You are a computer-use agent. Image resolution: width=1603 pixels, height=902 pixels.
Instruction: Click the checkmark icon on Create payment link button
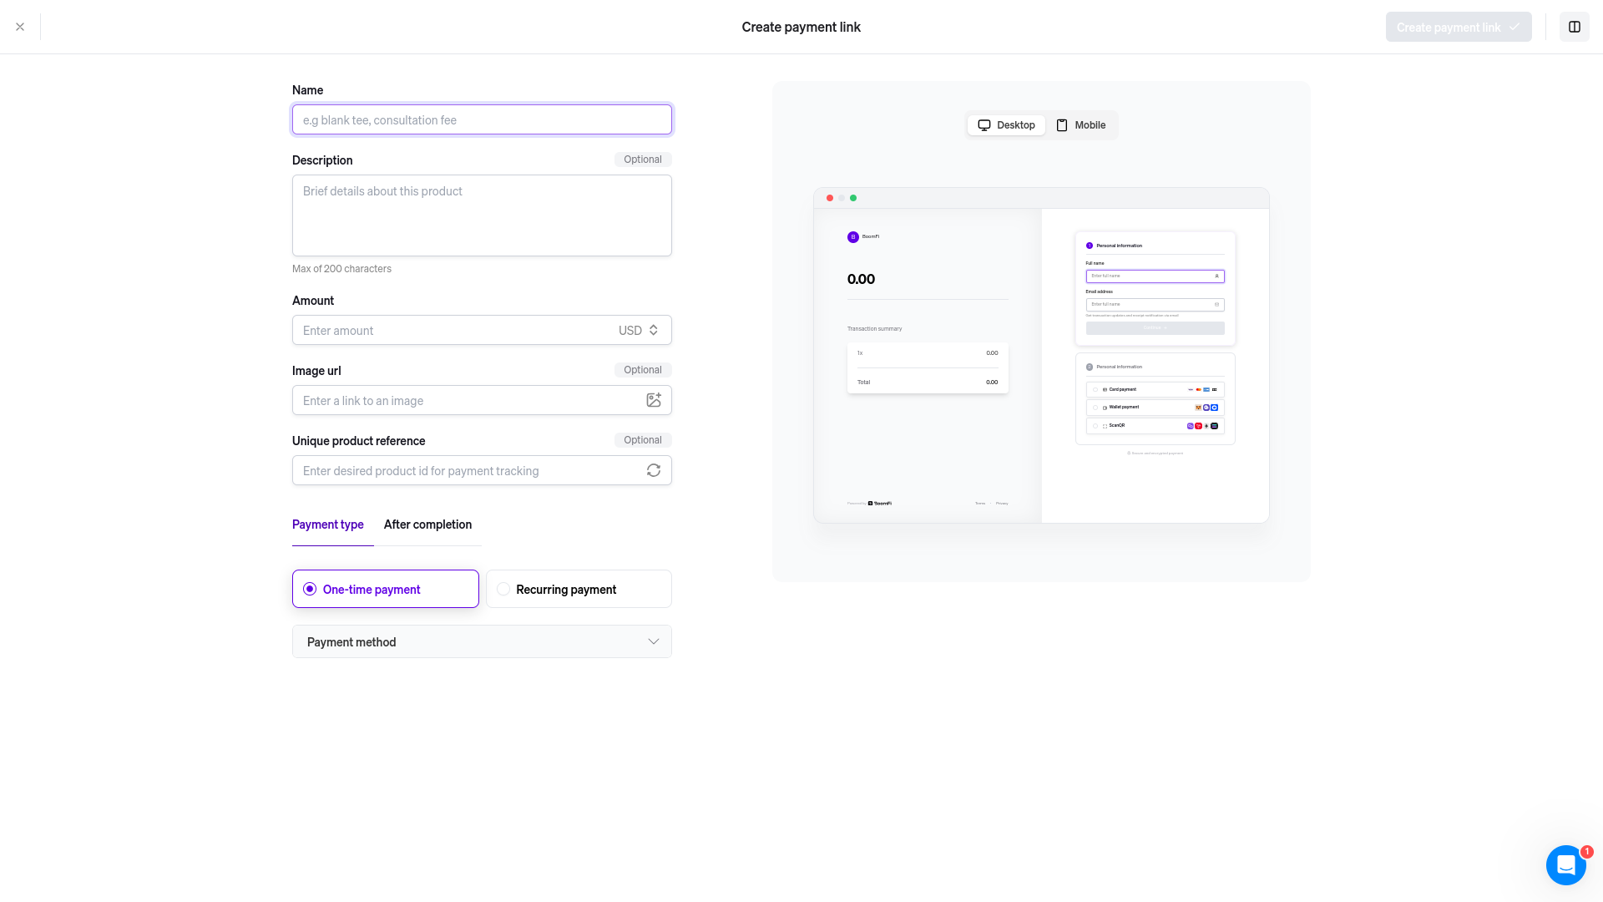pyautogui.click(x=1512, y=26)
